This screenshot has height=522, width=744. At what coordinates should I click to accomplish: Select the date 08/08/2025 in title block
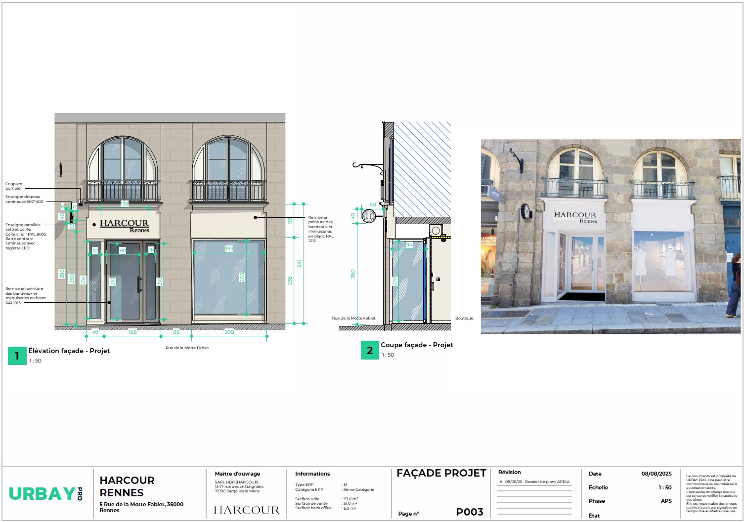click(x=656, y=474)
